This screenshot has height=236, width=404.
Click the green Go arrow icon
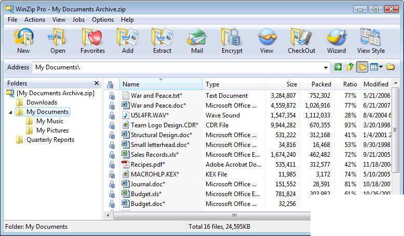pyautogui.click(x=338, y=67)
